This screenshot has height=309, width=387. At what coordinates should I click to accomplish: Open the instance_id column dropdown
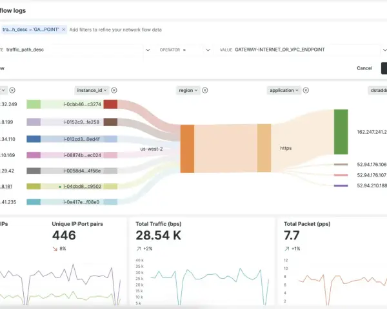(x=92, y=90)
